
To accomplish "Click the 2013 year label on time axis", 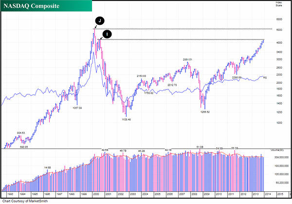I will point(255,194).
